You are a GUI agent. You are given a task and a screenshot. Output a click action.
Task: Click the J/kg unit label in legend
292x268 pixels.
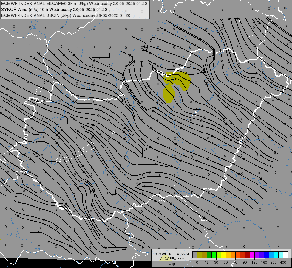click(172, 264)
